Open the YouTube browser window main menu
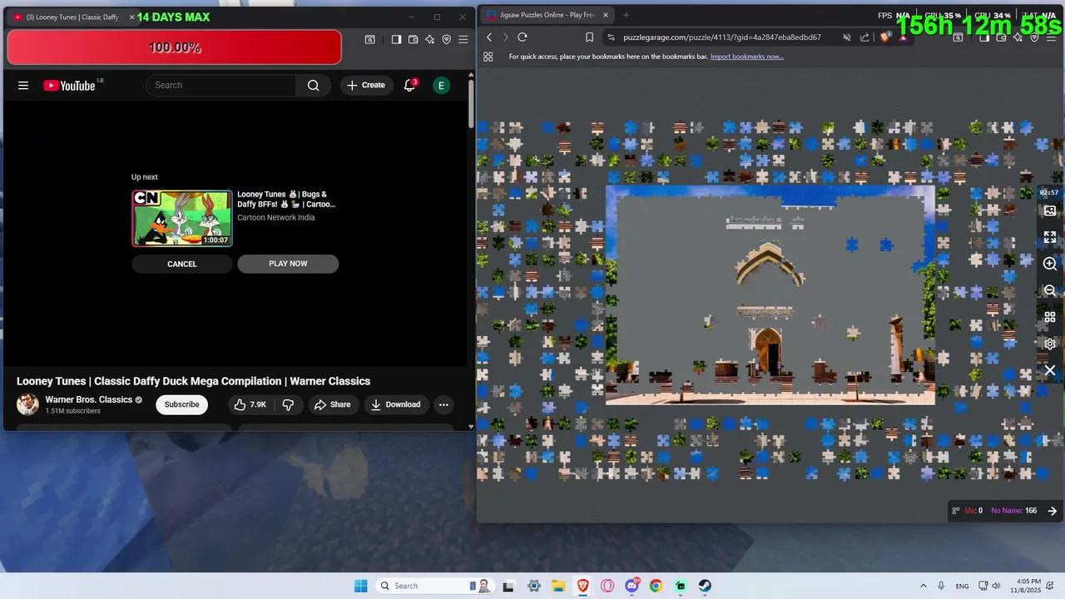The image size is (1065, 599). tap(463, 39)
